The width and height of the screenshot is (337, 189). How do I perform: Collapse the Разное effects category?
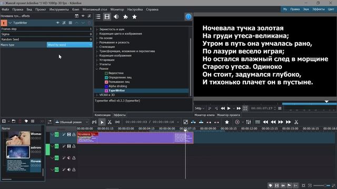97,69
